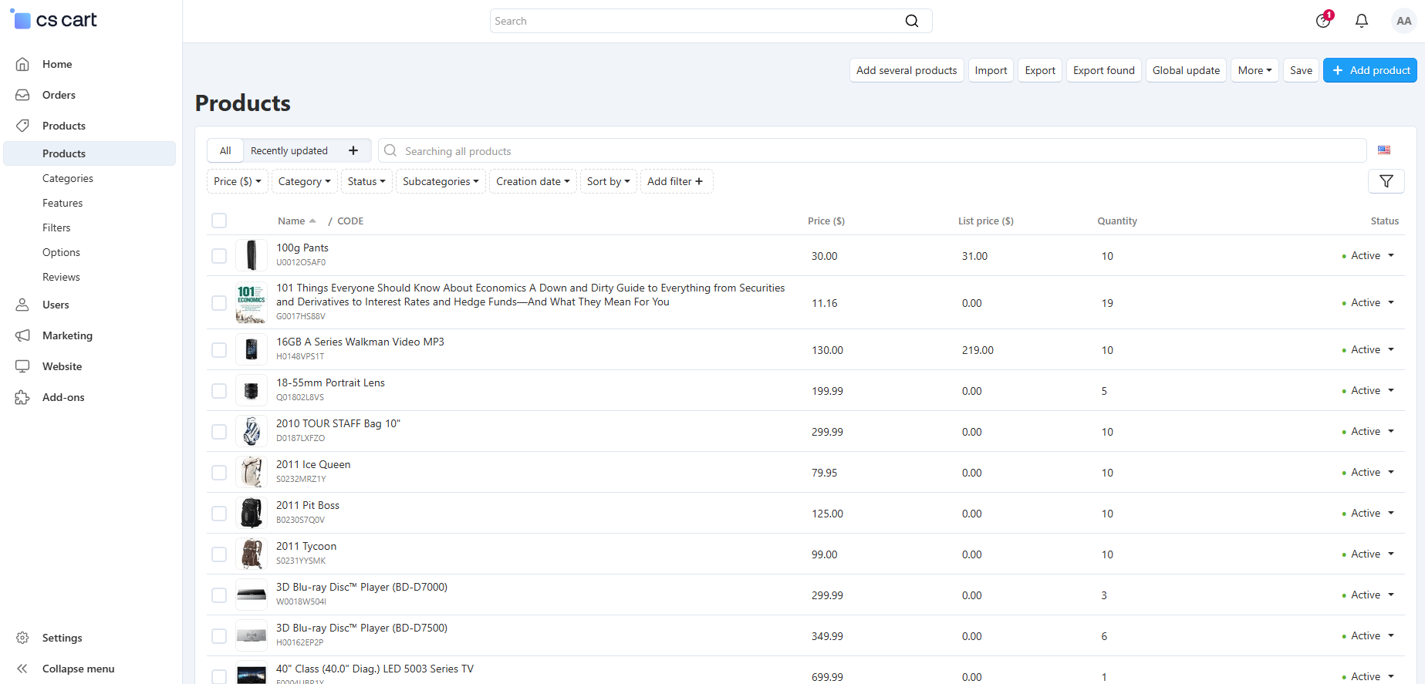Click the search magnifier icon in the top bar
Viewport: 1425px width, 684px height.
[x=912, y=21]
